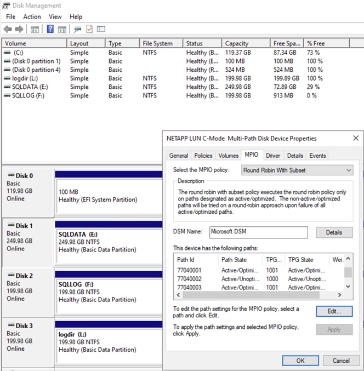Switch to the Volumes tab
The image size is (364, 371).
tap(228, 156)
